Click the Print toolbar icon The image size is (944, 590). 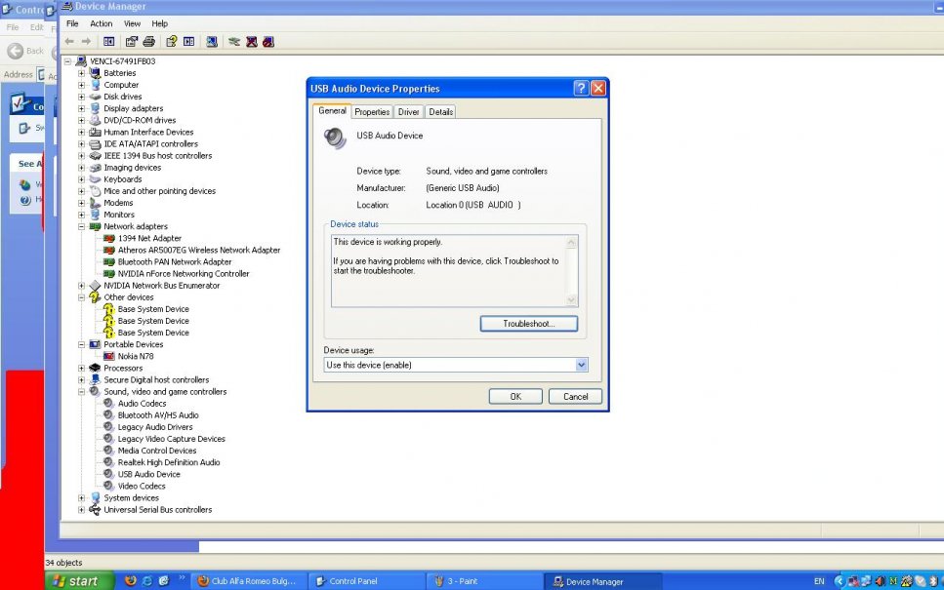point(148,42)
